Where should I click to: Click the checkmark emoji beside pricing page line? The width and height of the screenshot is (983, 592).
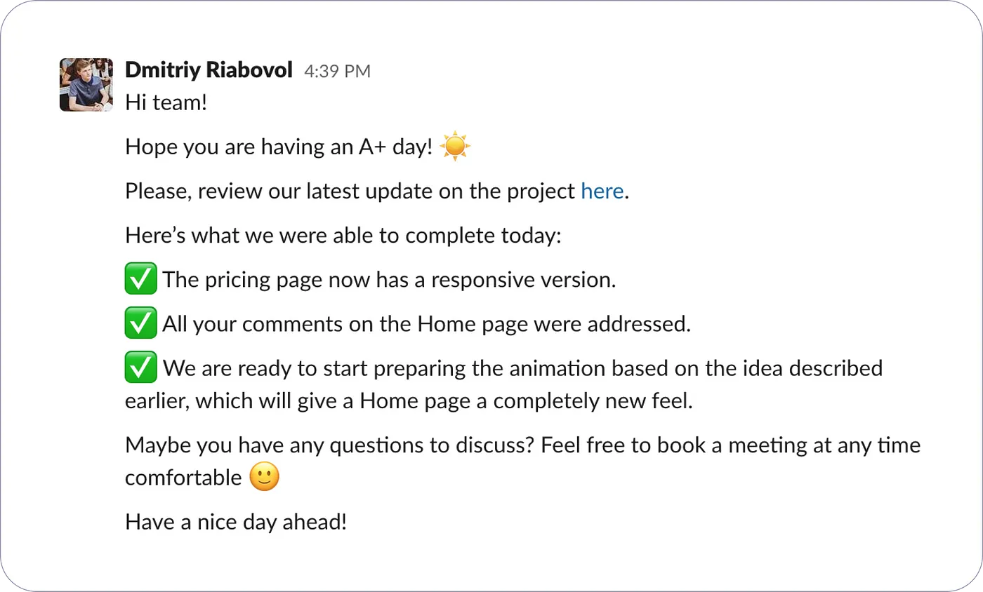[140, 280]
